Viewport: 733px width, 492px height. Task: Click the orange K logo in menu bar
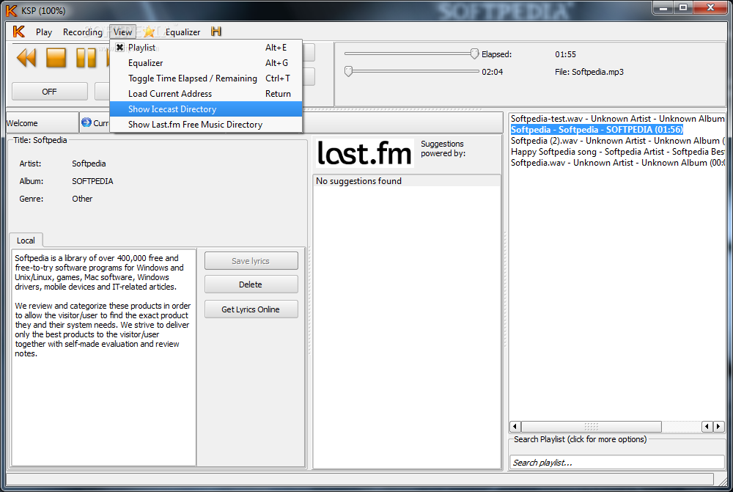(x=19, y=32)
